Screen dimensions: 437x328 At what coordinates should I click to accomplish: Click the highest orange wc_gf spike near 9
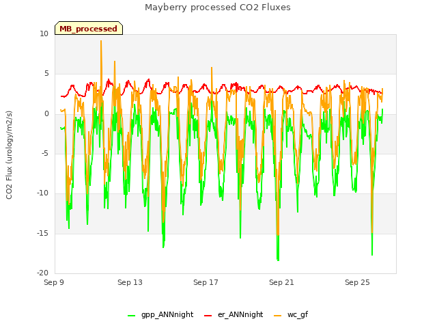coord(101,41)
